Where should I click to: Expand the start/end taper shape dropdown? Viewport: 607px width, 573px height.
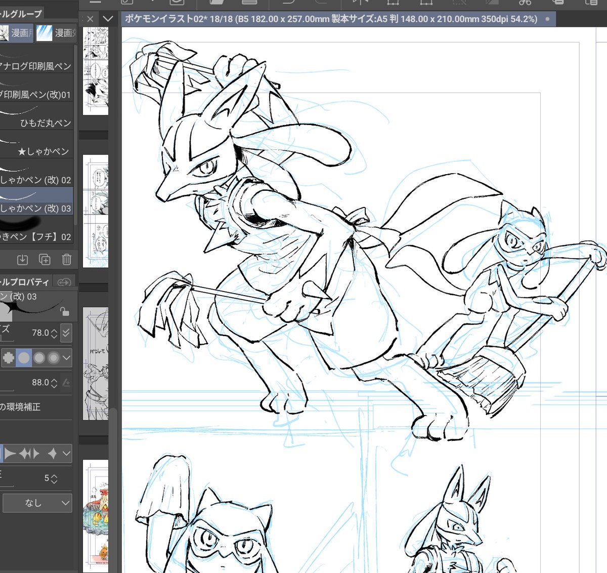tap(66, 454)
